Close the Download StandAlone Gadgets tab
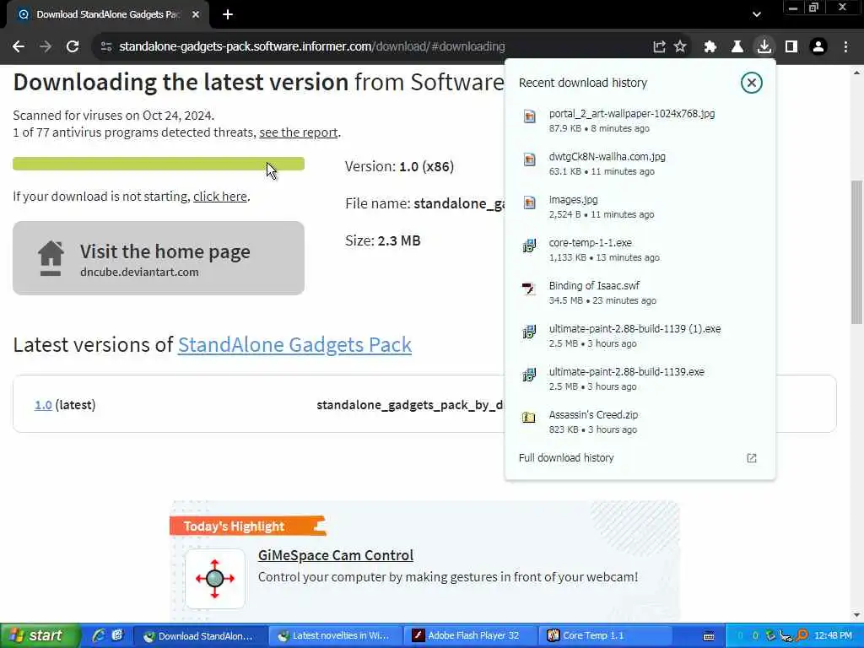Image resolution: width=864 pixels, height=648 pixels. tap(196, 14)
